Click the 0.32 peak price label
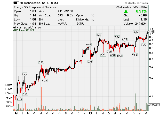 pos(41,62)
